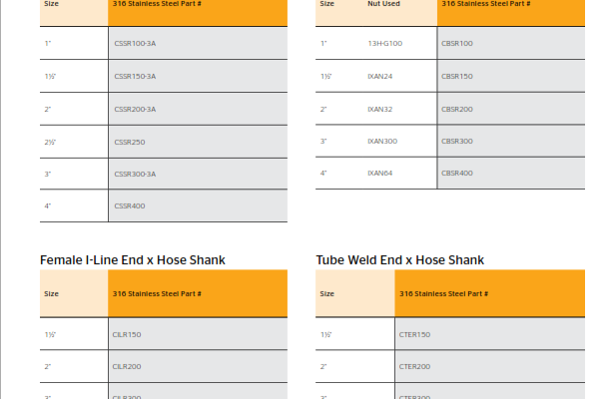Click the Female I-Line End x Hose Shank heading

coord(132,260)
